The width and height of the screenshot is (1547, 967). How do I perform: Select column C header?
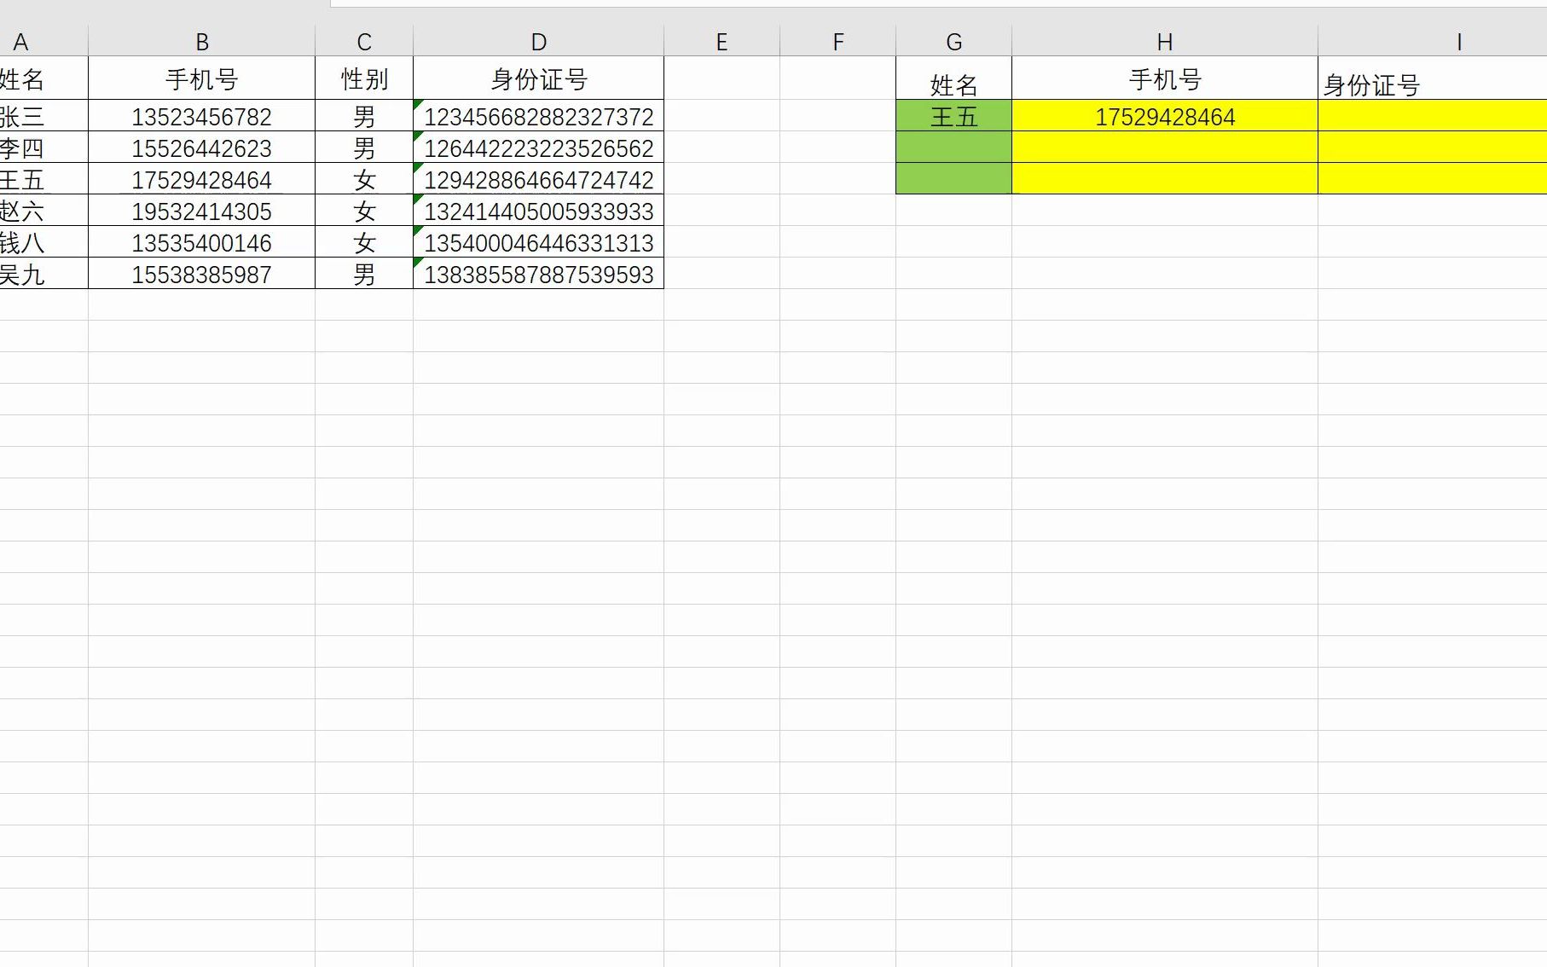[364, 41]
